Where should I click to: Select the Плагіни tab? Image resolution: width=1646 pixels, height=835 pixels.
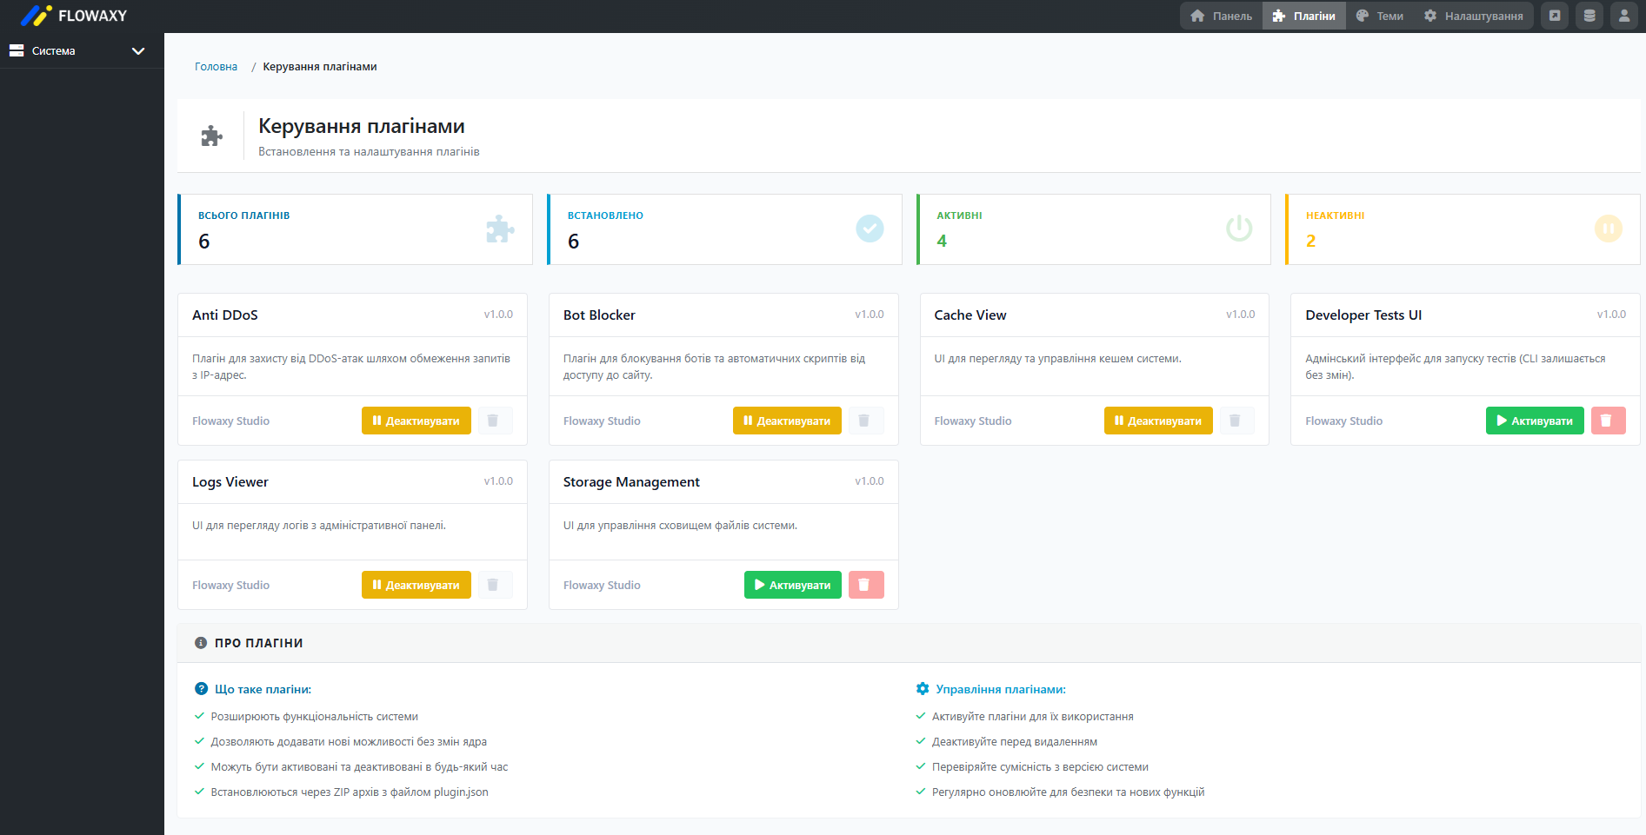tap(1303, 16)
